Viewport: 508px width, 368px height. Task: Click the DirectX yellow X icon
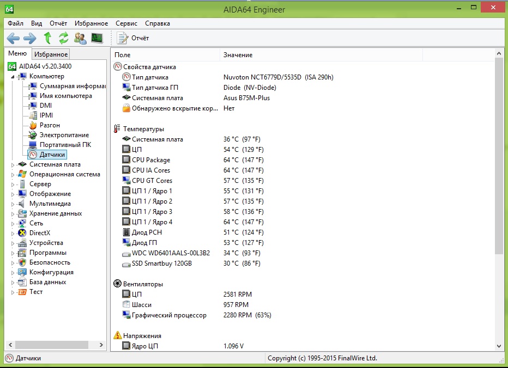tap(22, 233)
